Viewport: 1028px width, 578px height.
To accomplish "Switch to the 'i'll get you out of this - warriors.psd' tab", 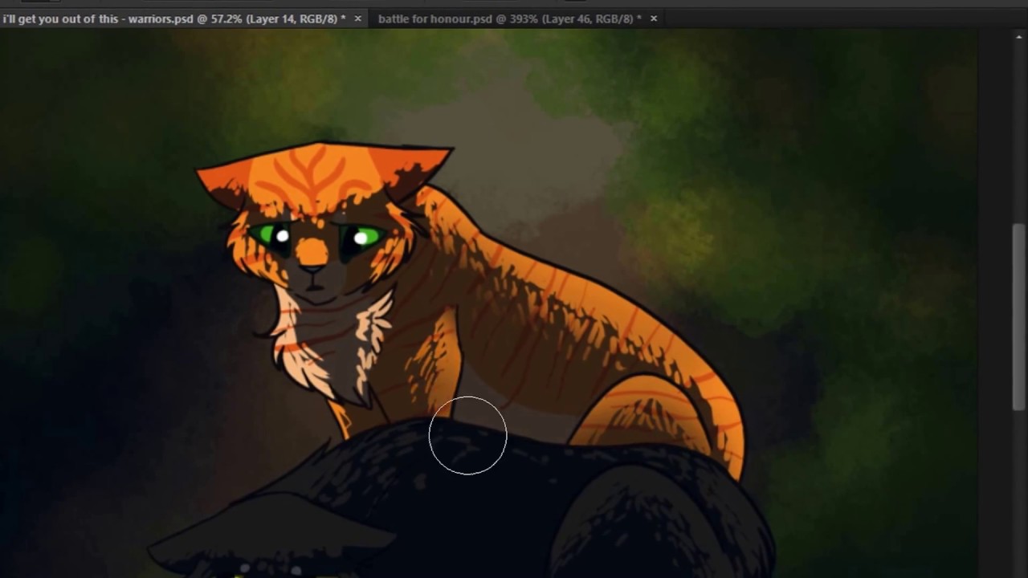I will click(173, 18).
